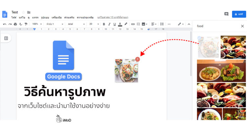The width and height of the screenshot is (249, 130).
Task: Open line spacing options
Action: (x=162, y=24)
